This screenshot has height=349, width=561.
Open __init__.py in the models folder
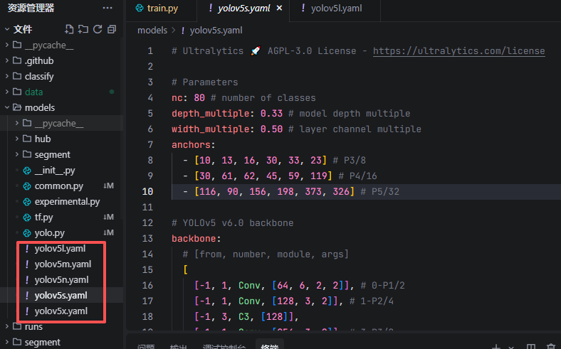tap(55, 171)
